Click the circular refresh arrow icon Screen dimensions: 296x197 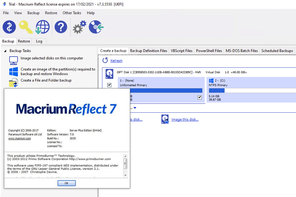pyautogui.click(x=105, y=60)
